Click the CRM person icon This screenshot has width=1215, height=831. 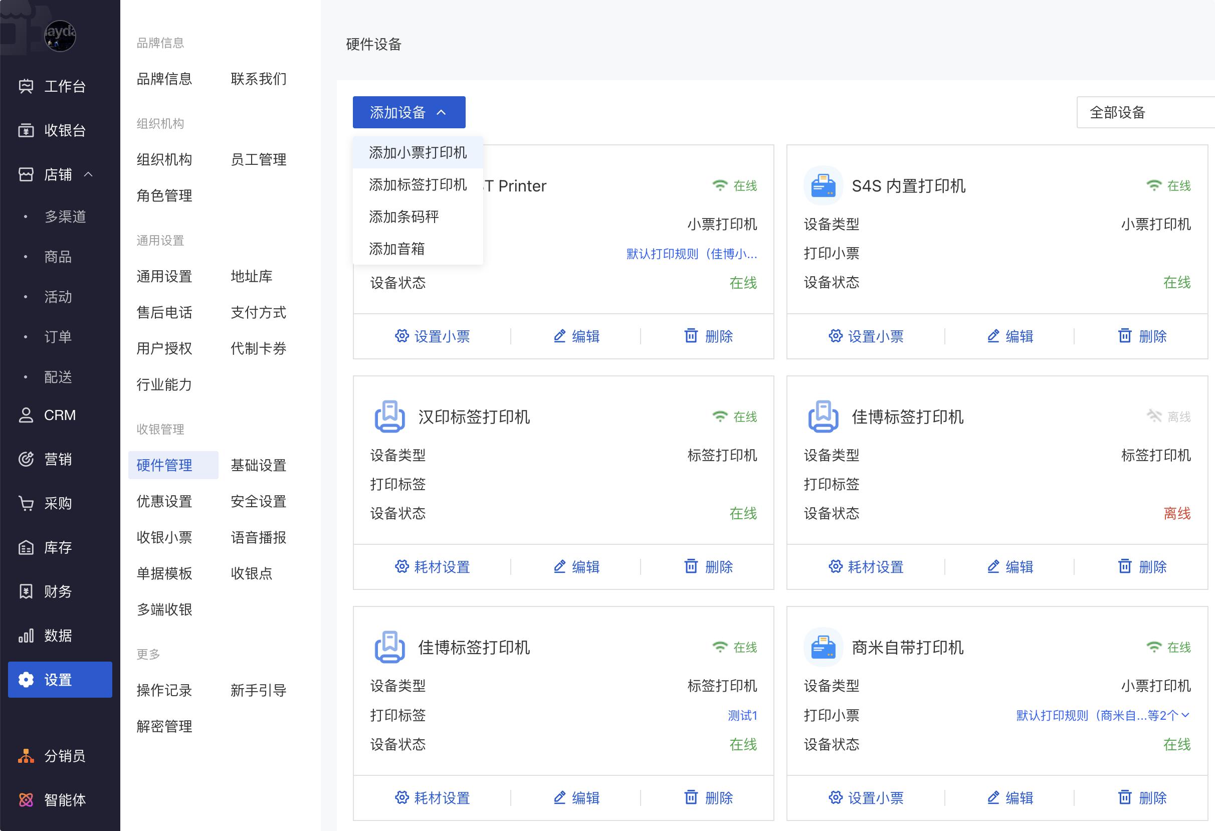(x=26, y=415)
